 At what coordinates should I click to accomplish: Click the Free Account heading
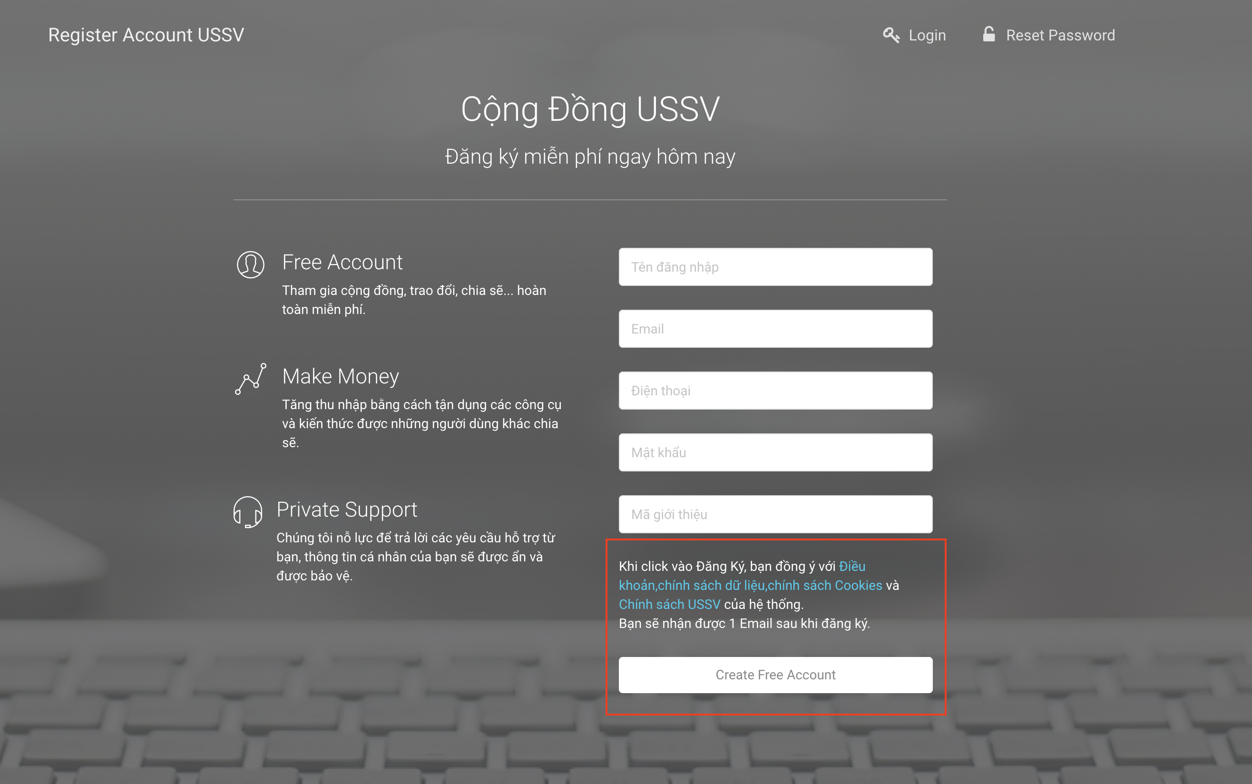point(342,263)
